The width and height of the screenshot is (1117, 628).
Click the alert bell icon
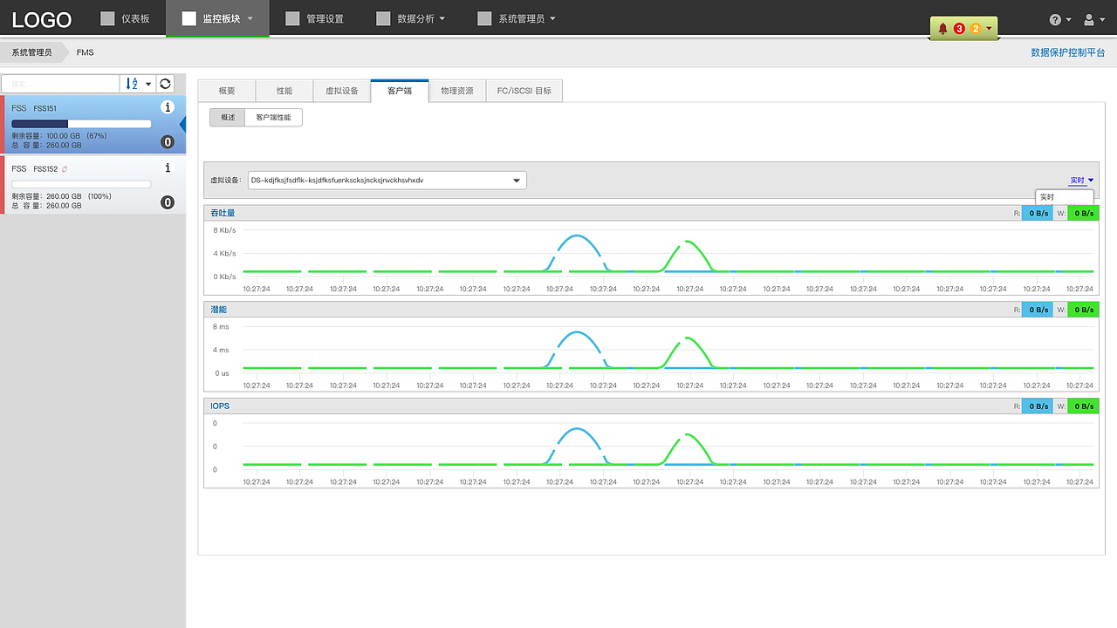pyautogui.click(x=942, y=29)
